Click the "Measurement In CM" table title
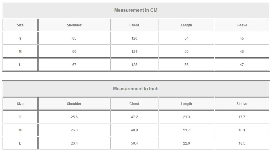 (x=136, y=10)
